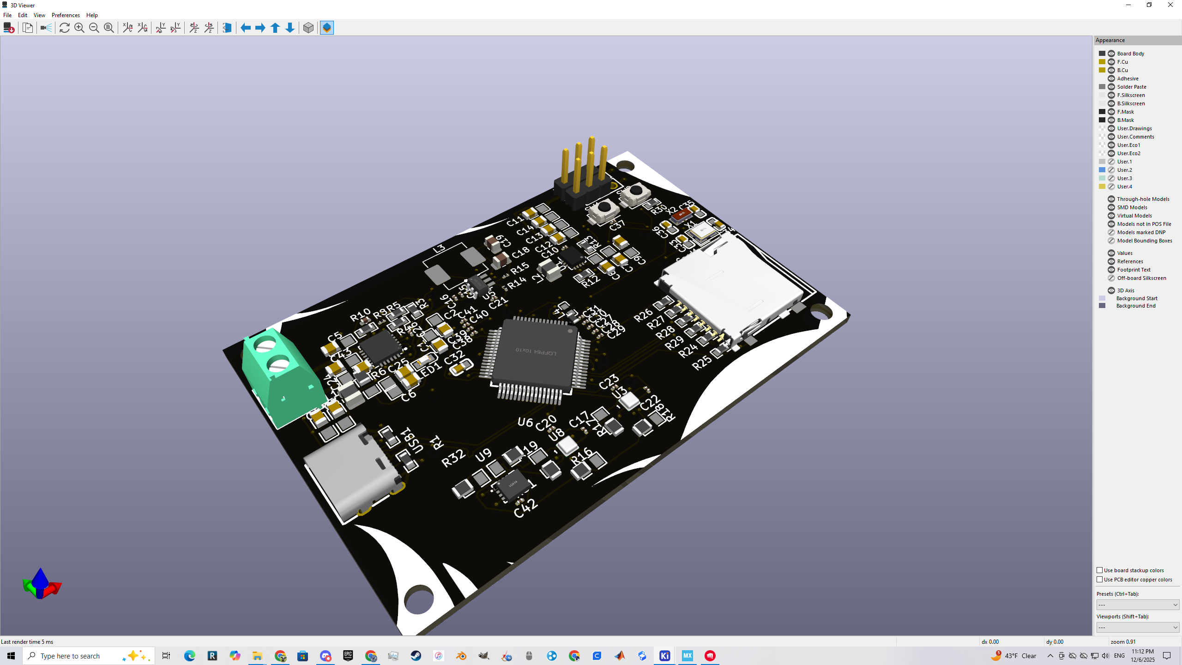Viewport: 1182px width, 665px height.
Task: Show the User.1 layer
Action: click(1111, 162)
